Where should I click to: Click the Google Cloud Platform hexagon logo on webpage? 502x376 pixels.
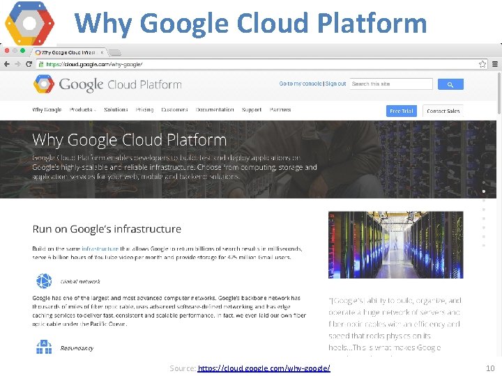(x=44, y=84)
